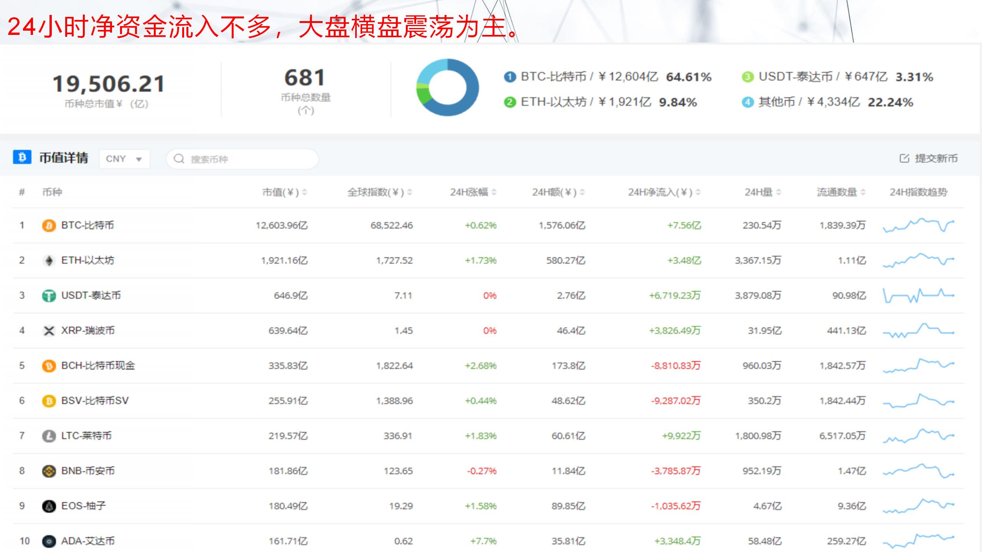Sort table by 流通数量 header

point(837,192)
